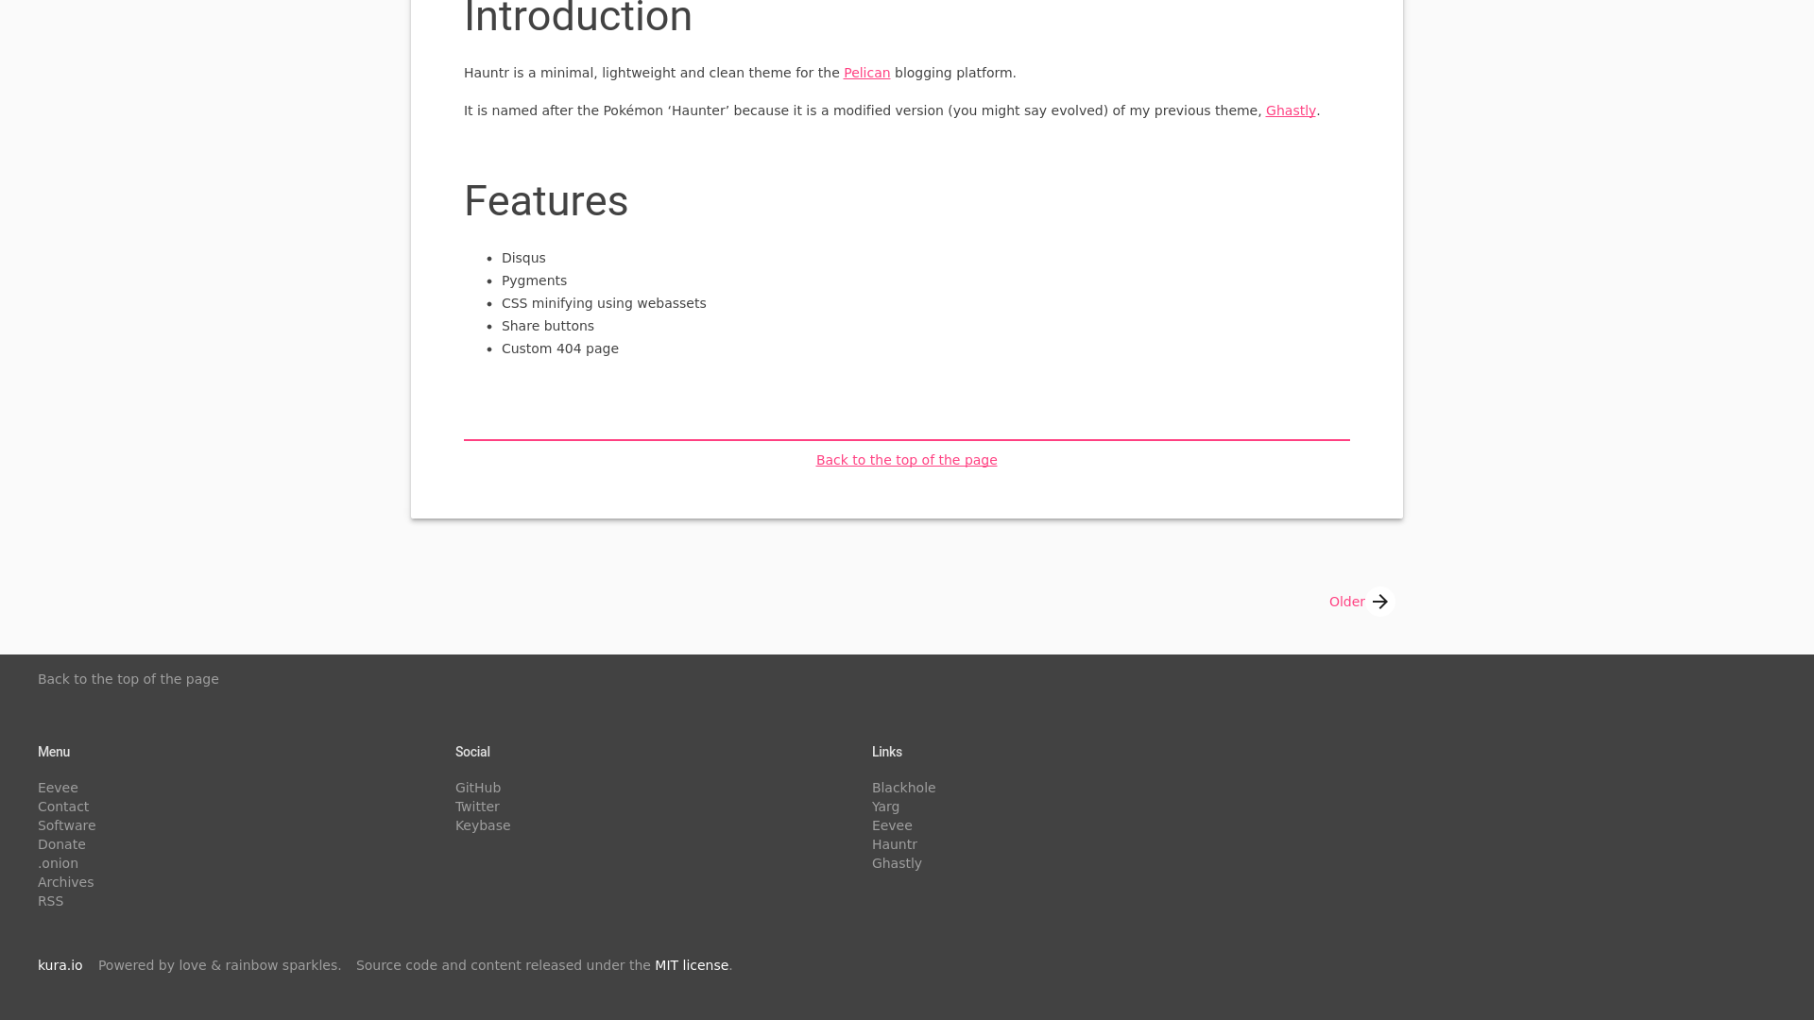
Task: Navigate to Hauntr in Links section
Action: pos(893,843)
